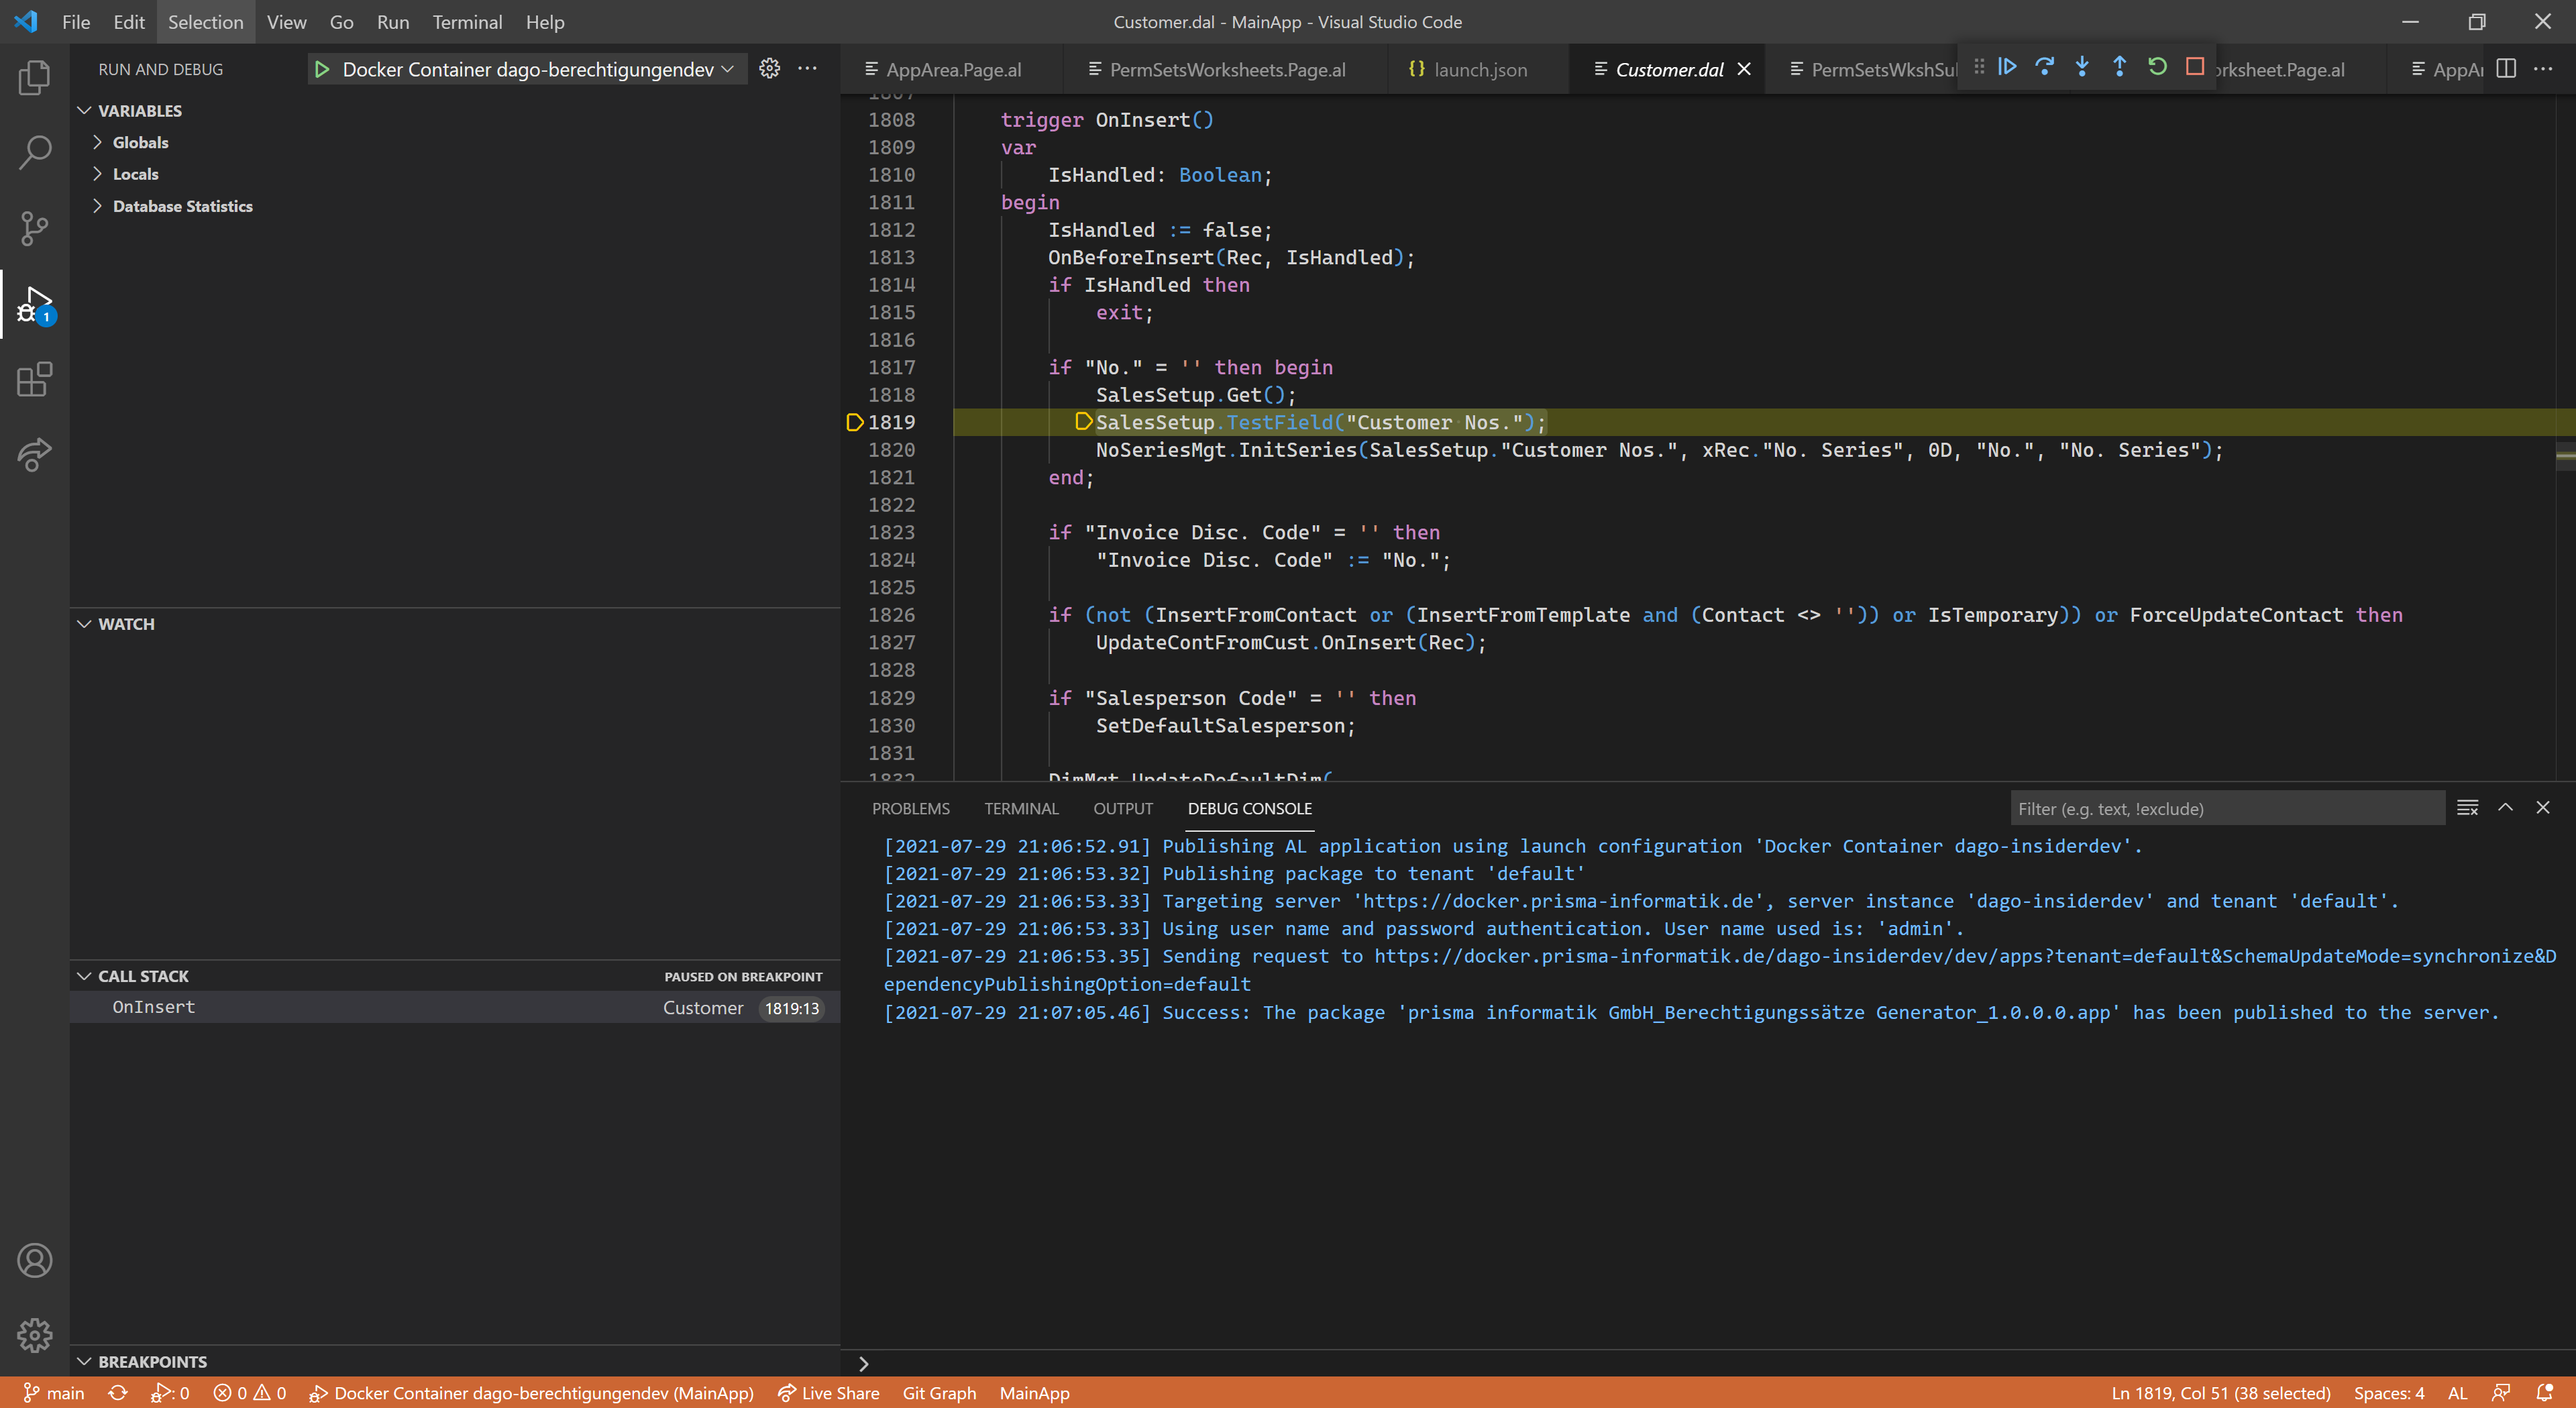Open the Run menu
The image size is (2576, 1408).
point(392,21)
